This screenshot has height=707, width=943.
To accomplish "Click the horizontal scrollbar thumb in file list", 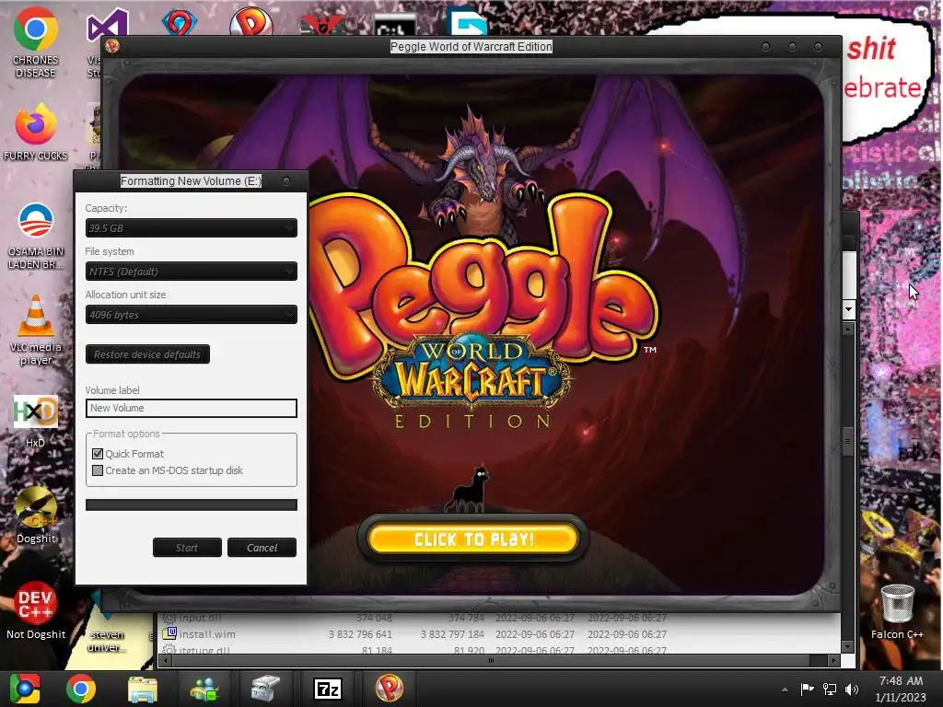I will (491, 660).
